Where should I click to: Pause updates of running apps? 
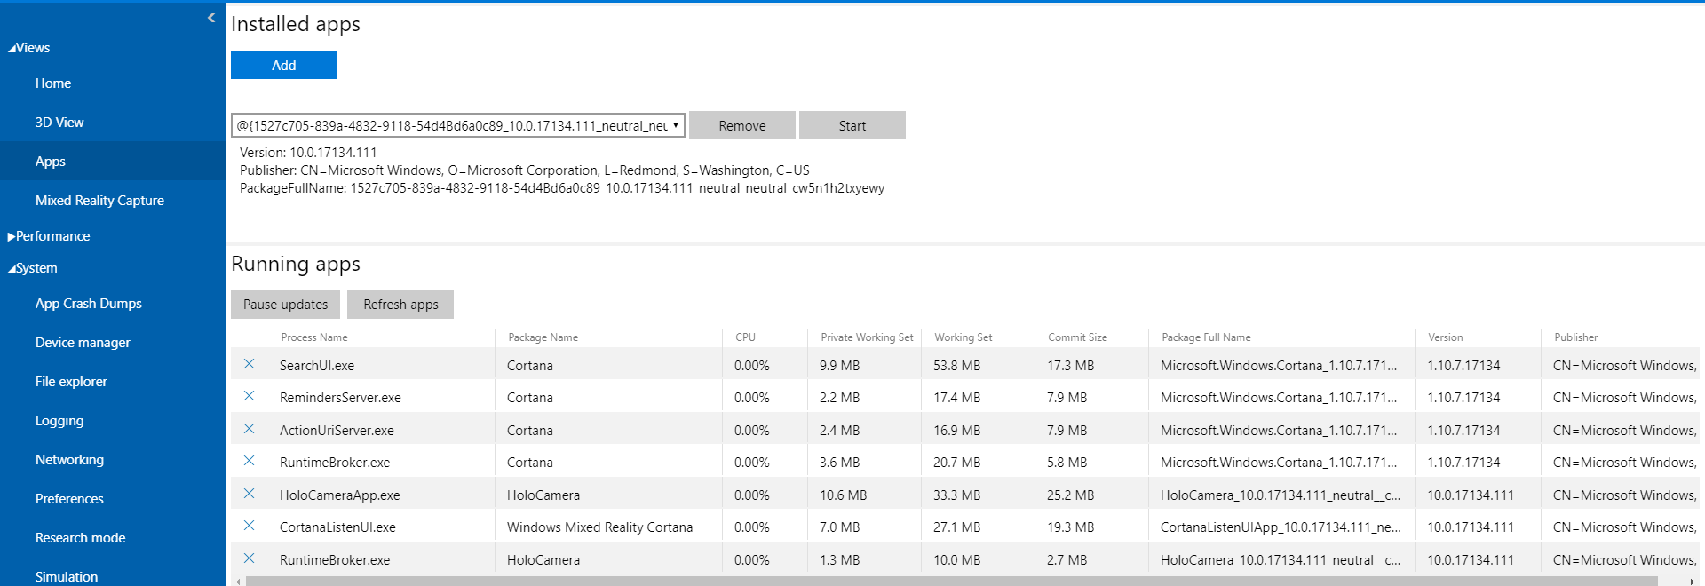click(x=286, y=305)
